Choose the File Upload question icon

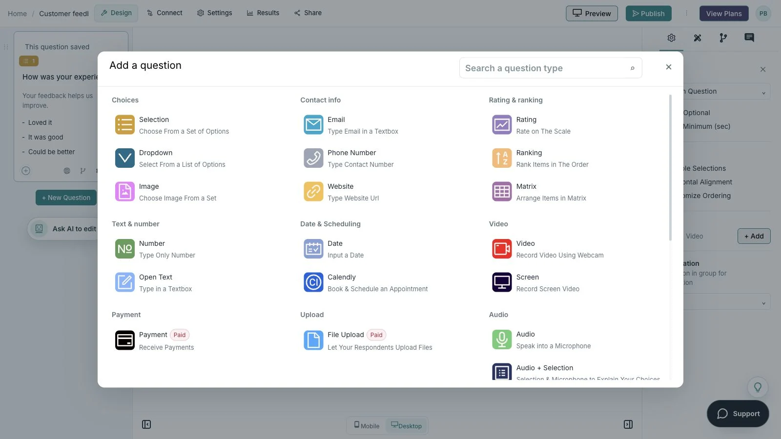pyautogui.click(x=313, y=340)
